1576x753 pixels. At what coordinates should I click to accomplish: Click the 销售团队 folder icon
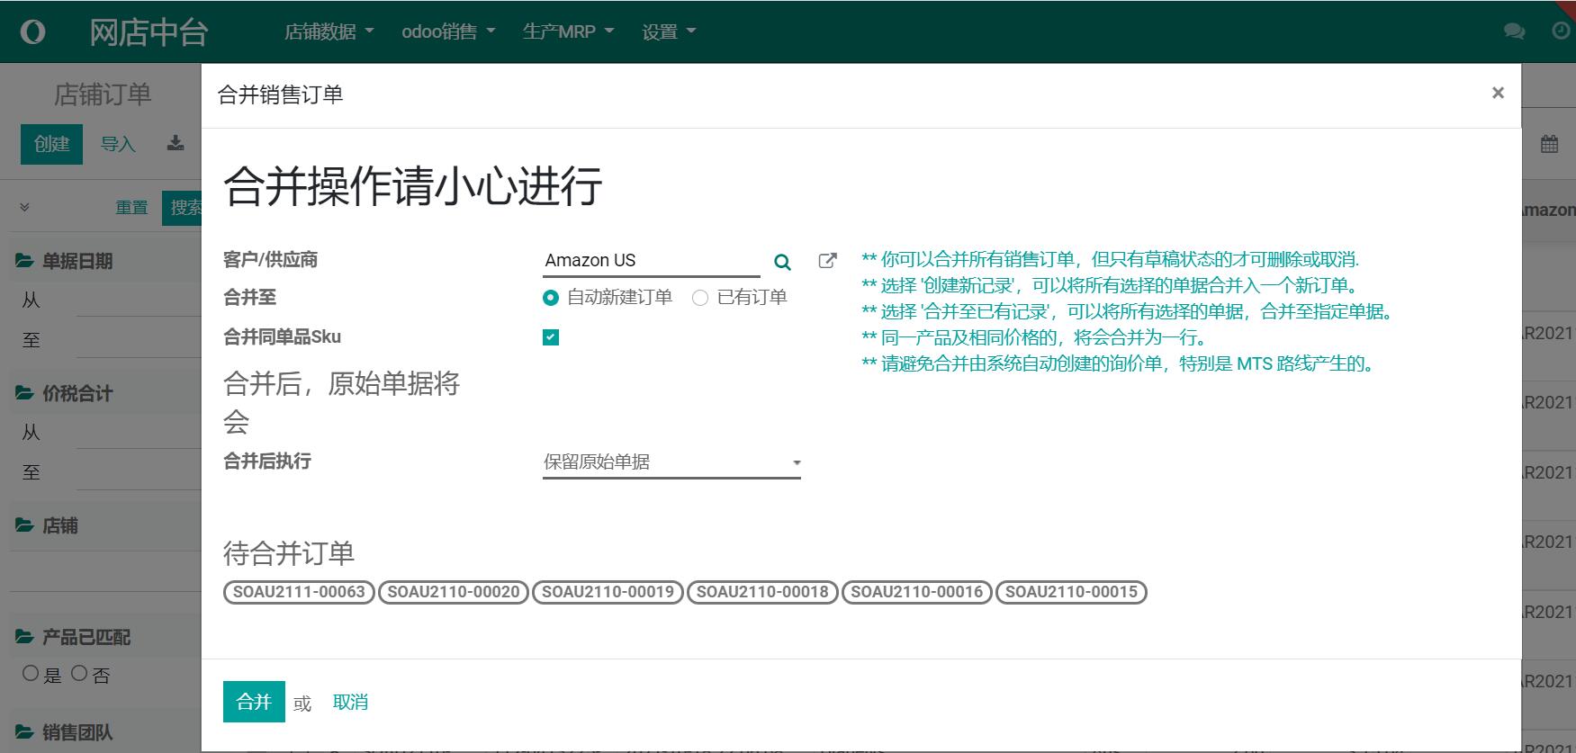click(24, 732)
